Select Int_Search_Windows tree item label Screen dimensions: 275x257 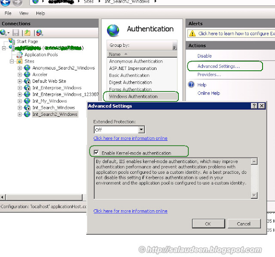click(54, 108)
